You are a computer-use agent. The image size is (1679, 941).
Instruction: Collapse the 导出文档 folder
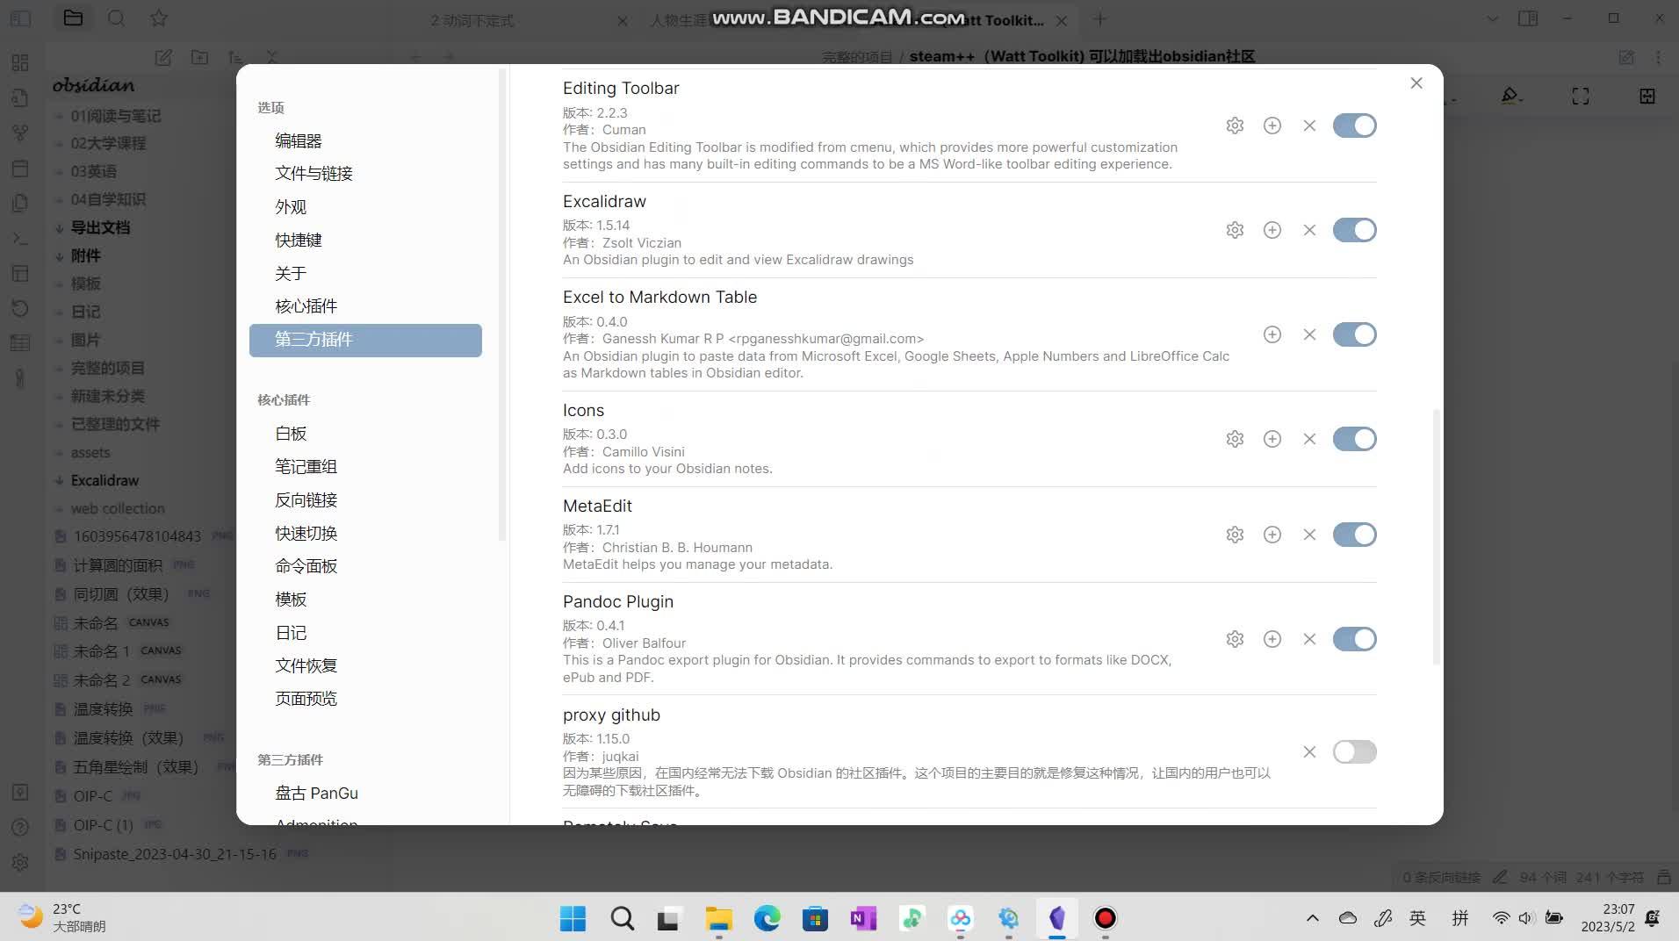[x=99, y=227]
